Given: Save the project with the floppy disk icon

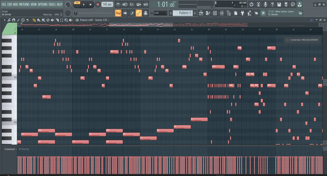Looking at the screenshot, I should coord(279,4).
